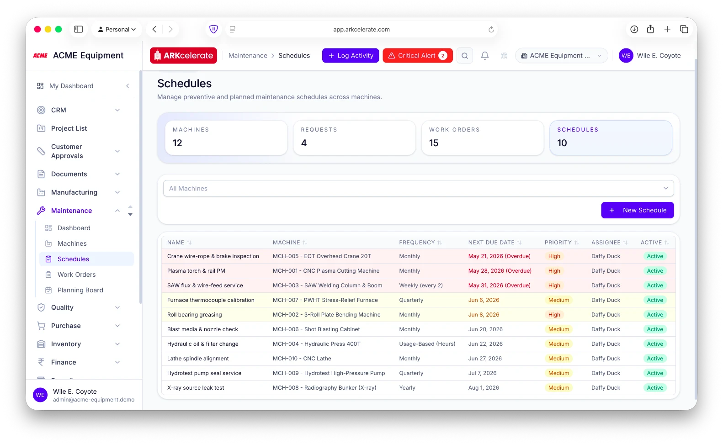The width and height of the screenshot is (723, 444).
Task: Click the Bitwarden shield extension icon
Action: 213,29
